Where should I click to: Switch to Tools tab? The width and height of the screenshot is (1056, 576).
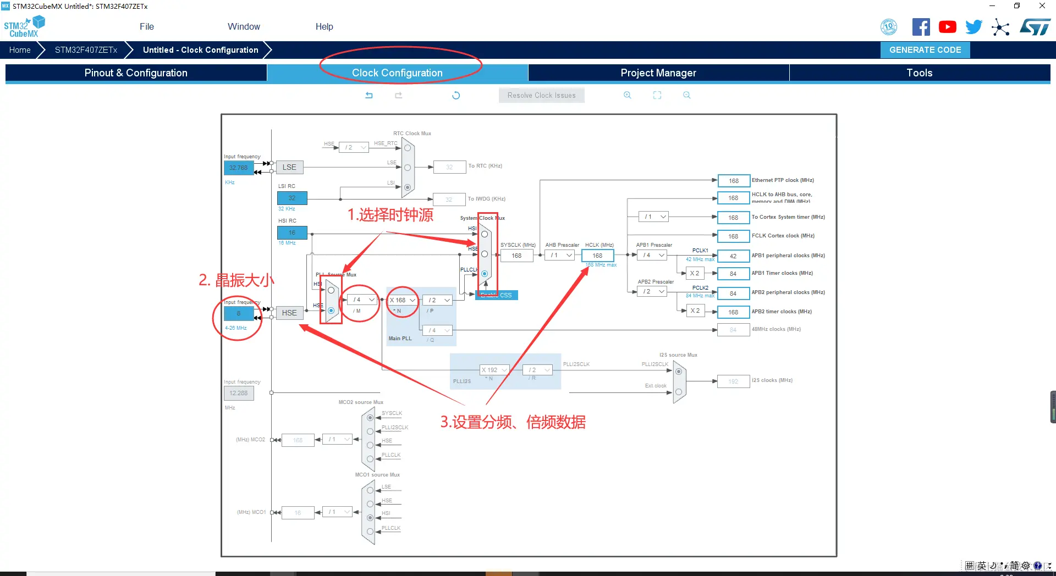(920, 73)
